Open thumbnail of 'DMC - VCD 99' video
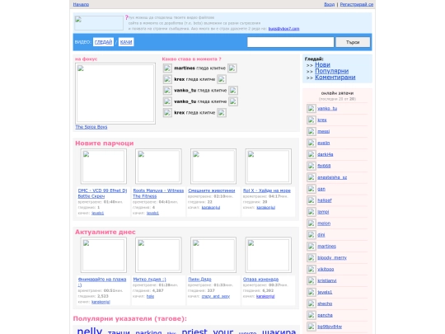The width and height of the screenshot is (445, 334). pyautogui.click(x=104, y=167)
